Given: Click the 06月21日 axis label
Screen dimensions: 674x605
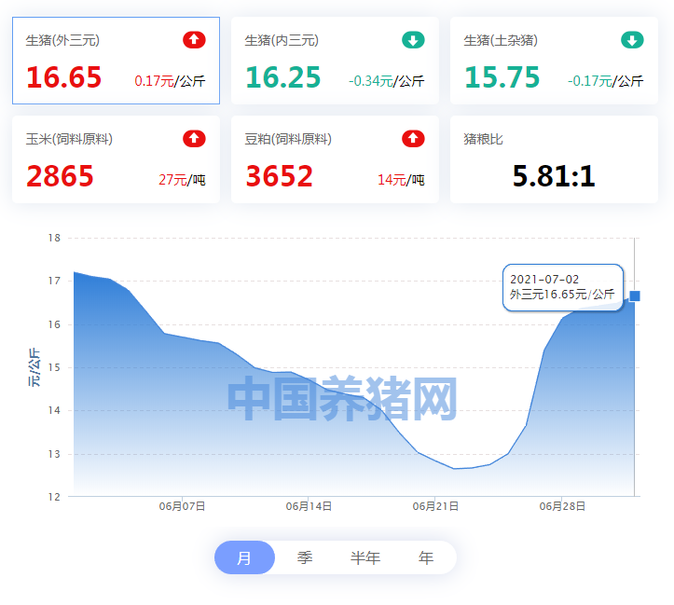Looking at the screenshot, I should [x=435, y=506].
